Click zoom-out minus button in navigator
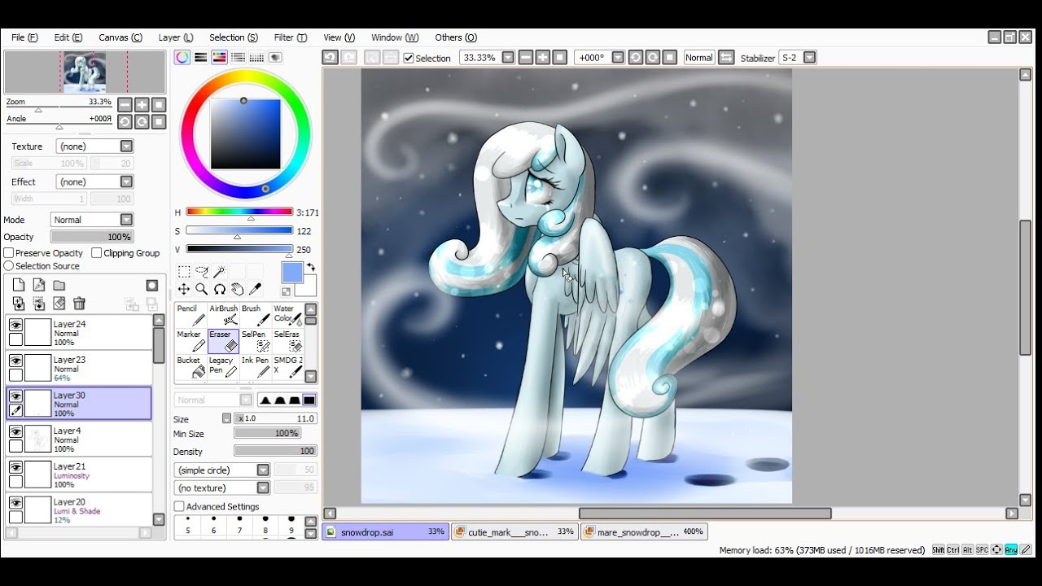 (125, 104)
